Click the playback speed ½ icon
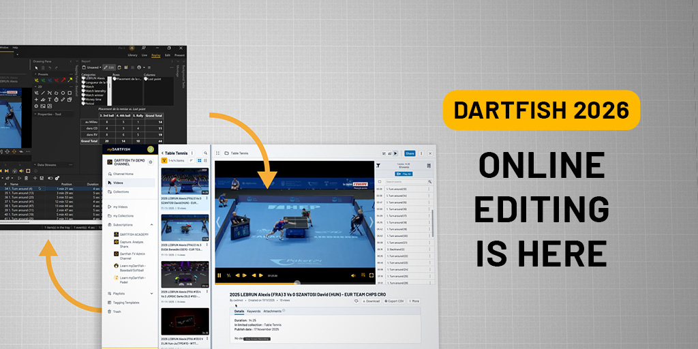 pyautogui.click(x=228, y=275)
